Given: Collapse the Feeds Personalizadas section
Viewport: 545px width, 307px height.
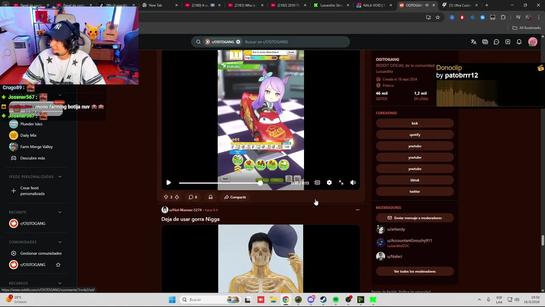Looking at the screenshot, I should pos(60,177).
